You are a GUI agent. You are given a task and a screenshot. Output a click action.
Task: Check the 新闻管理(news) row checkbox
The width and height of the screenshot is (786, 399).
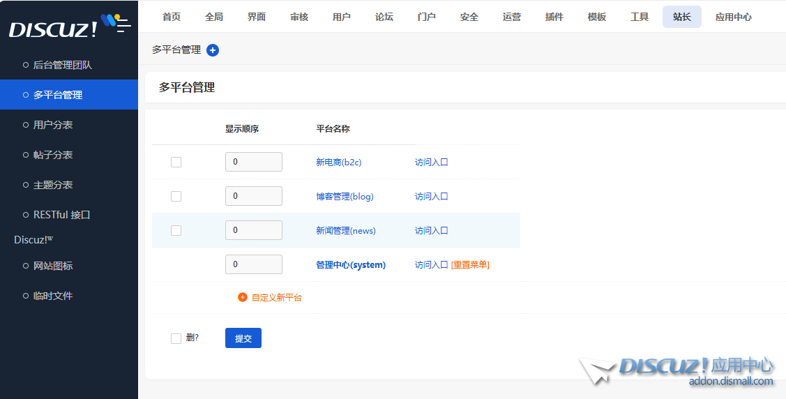pos(176,230)
